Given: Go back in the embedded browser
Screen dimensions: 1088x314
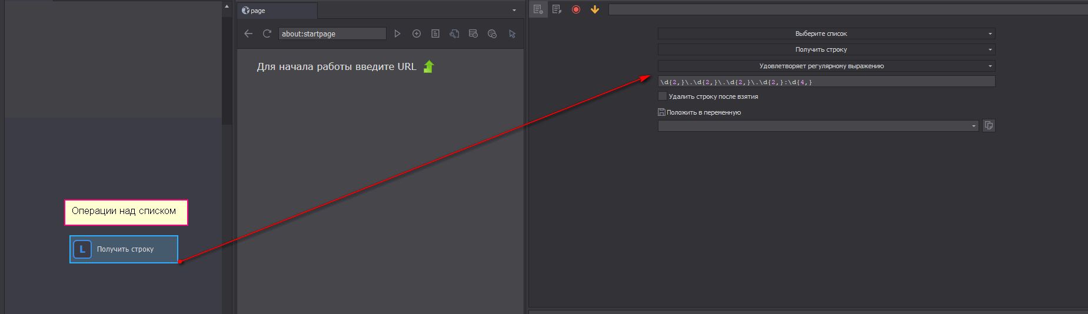Looking at the screenshot, I should tap(248, 34).
